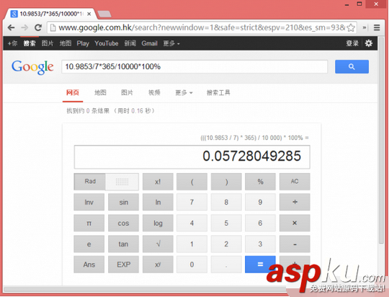
Task: Click the blue equals = key
Action: (260, 265)
